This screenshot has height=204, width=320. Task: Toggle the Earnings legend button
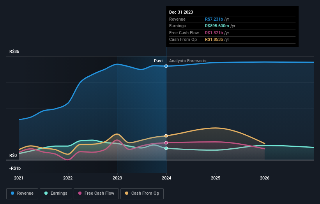[56, 193]
